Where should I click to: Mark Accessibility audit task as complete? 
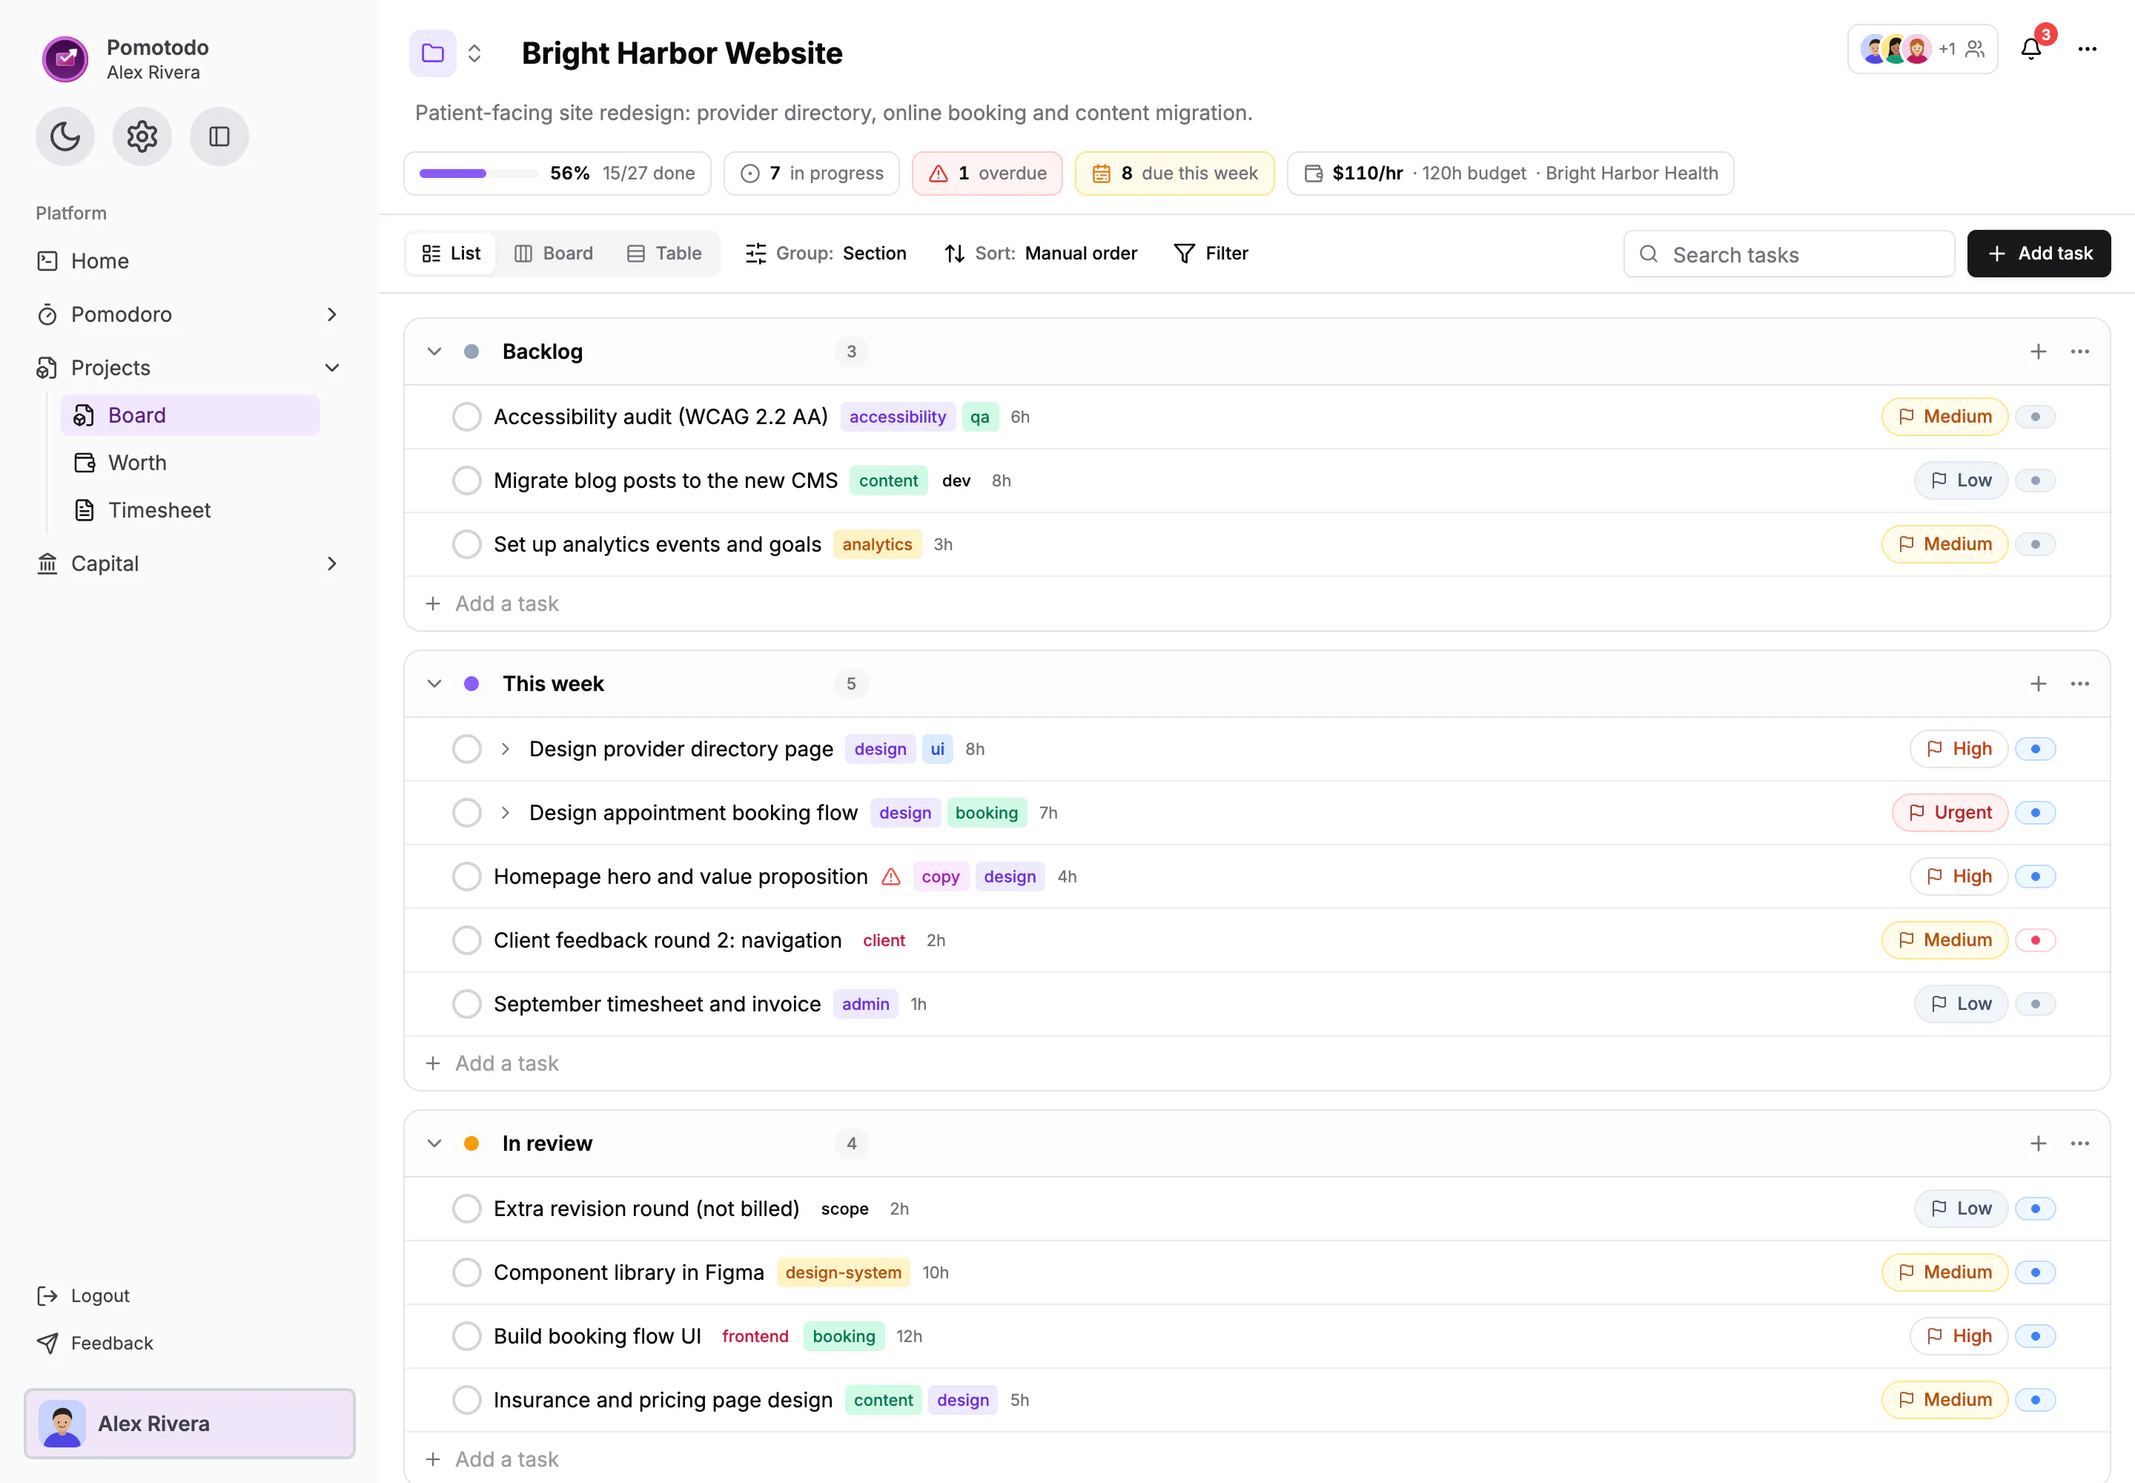click(466, 417)
